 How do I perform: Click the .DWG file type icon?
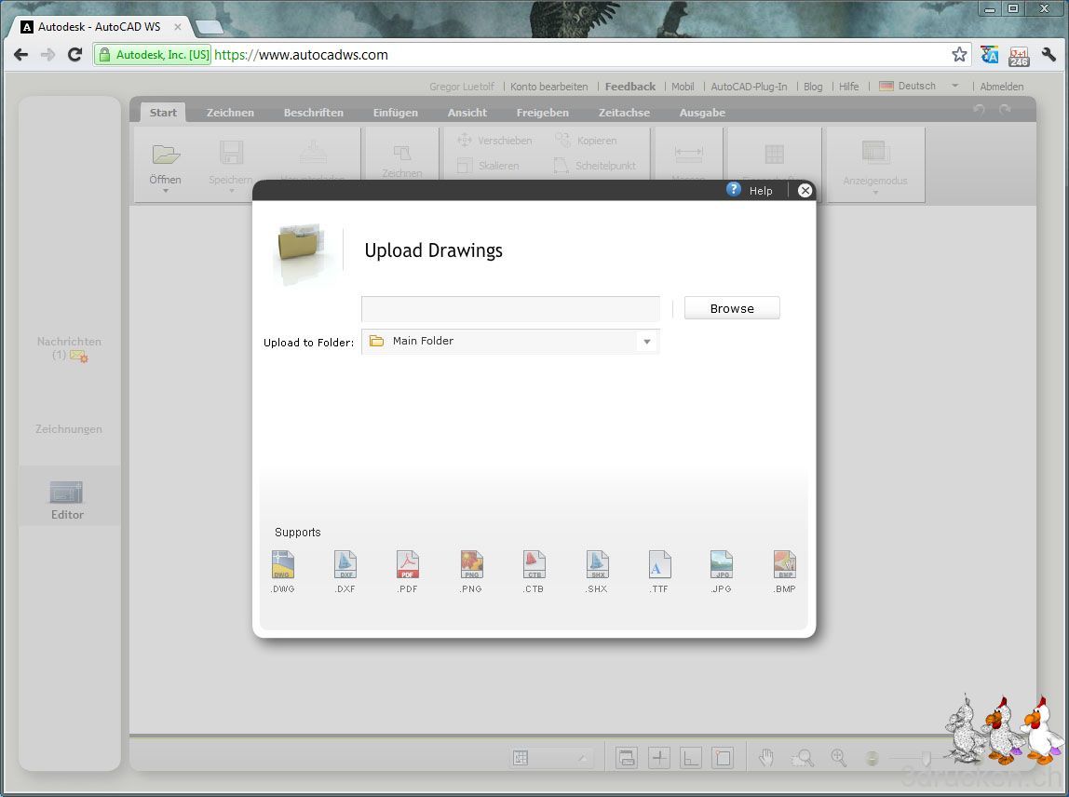tap(283, 564)
